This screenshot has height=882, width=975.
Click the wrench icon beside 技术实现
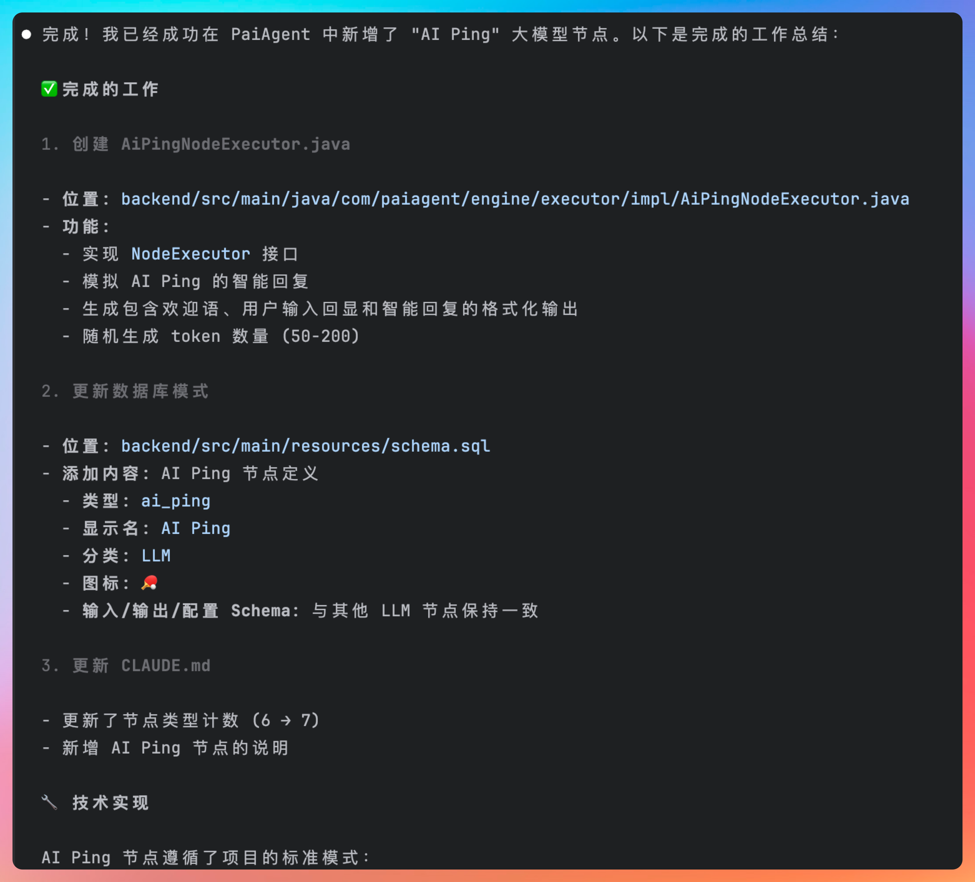pos(49,802)
